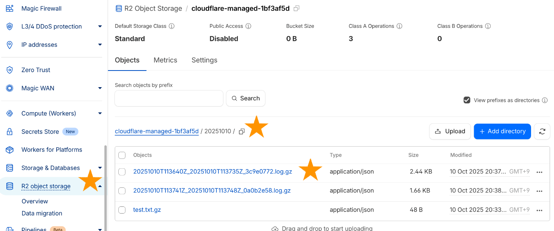Click the IP addresses location pin icon
The width and height of the screenshot is (554, 231).
click(x=10, y=45)
